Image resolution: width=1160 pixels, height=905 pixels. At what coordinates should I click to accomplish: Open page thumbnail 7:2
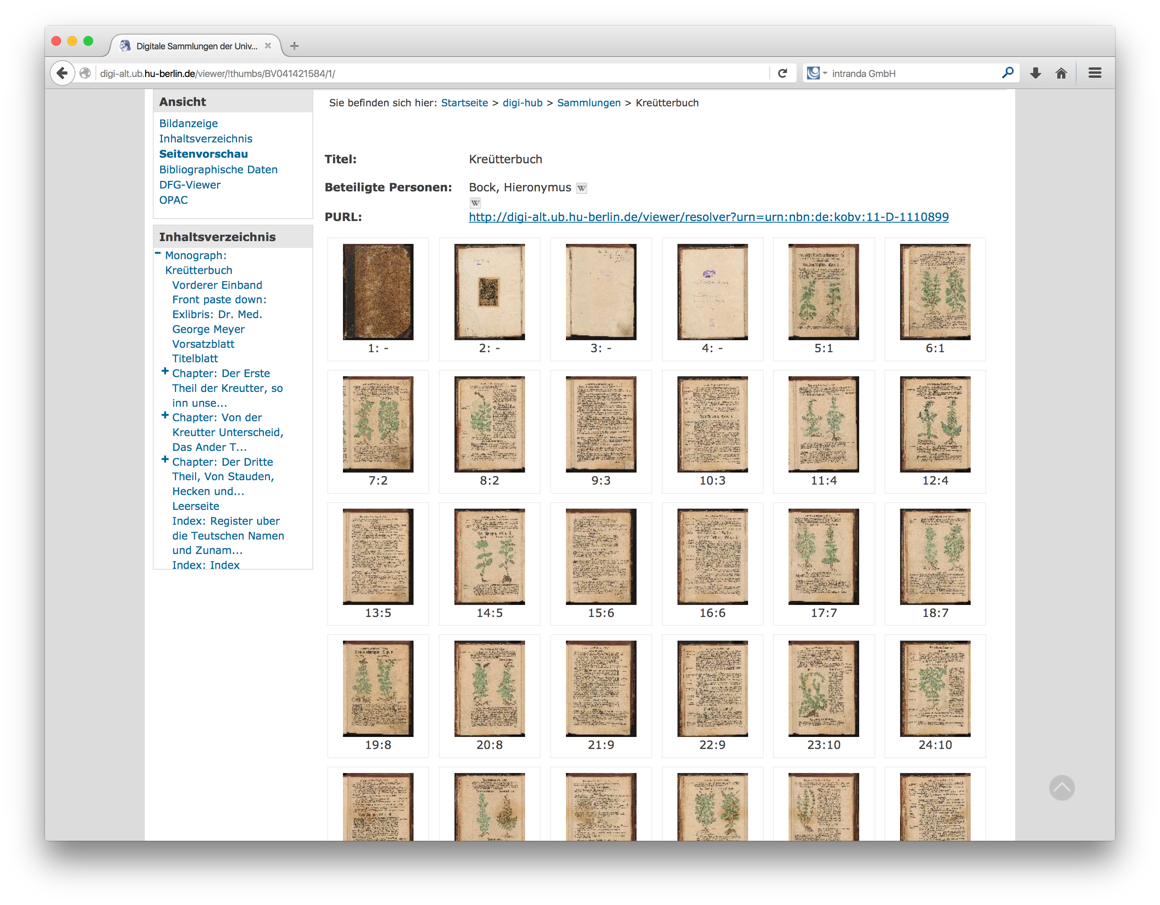pyautogui.click(x=378, y=424)
